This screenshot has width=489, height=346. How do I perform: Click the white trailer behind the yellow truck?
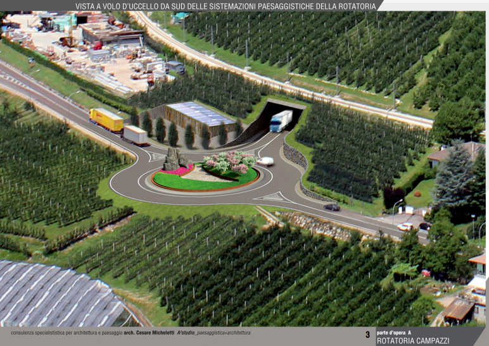[x=136, y=135]
